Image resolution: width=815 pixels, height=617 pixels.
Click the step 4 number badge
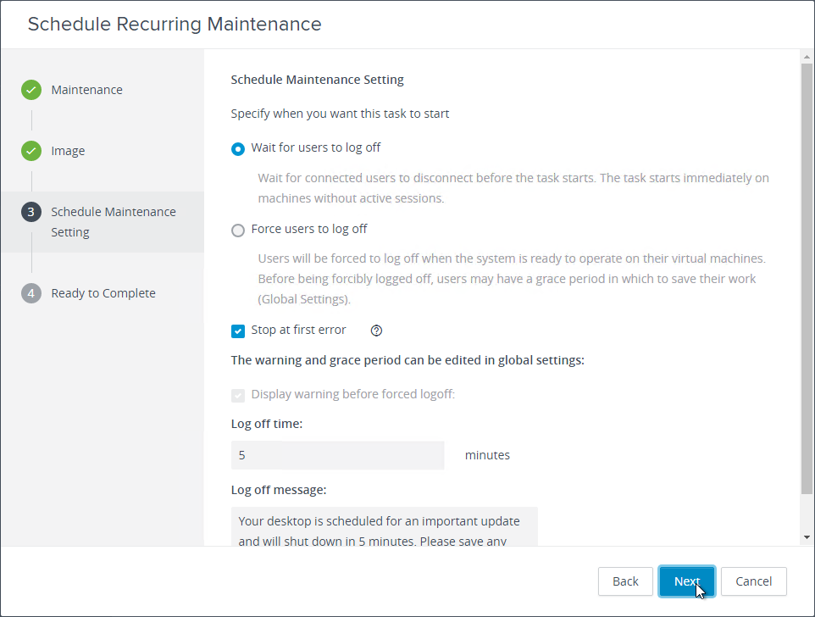pos(31,293)
